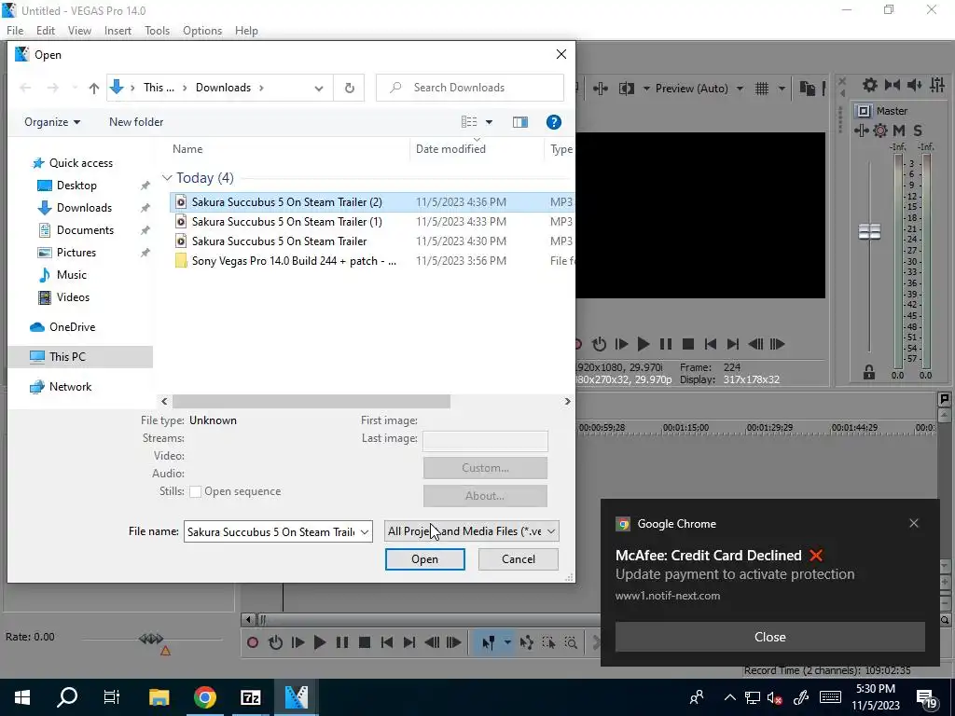Open the mixing console sliders icon

click(936, 85)
